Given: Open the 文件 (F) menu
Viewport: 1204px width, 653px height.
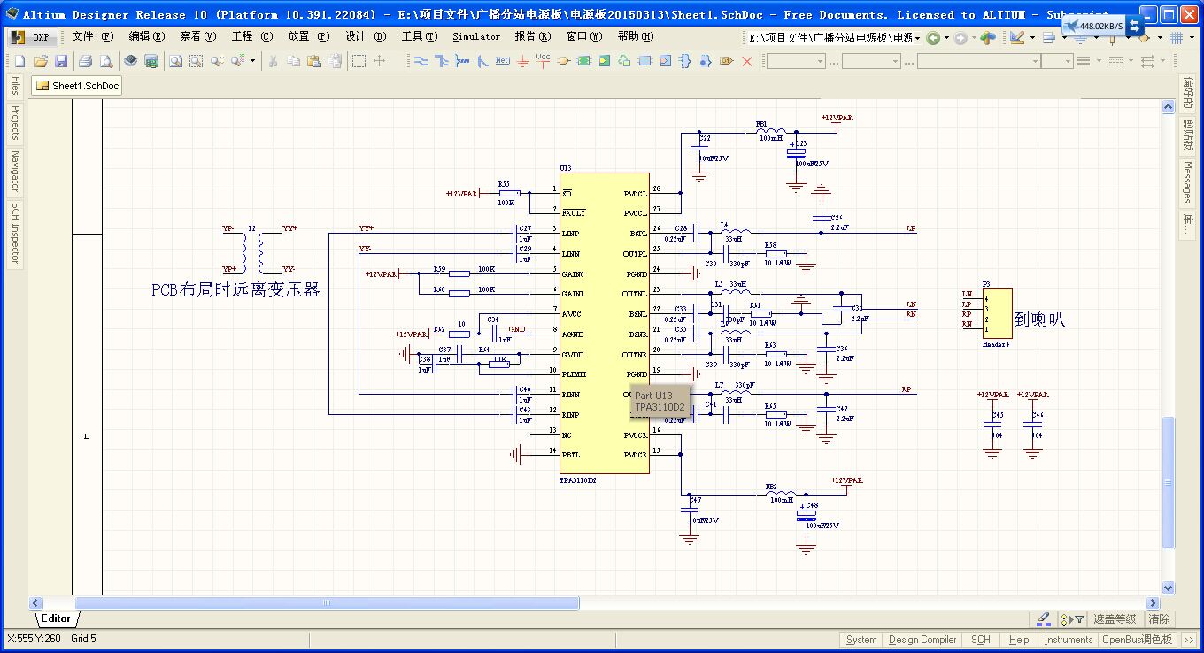Looking at the screenshot, I should 93,36.
